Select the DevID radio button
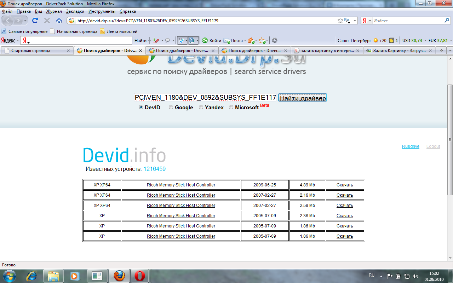The width and height of the screenshot is (453, 283). pyautogui.click(x=141, y=107)
